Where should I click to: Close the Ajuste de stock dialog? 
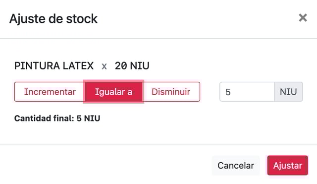(x=303, y=18)
